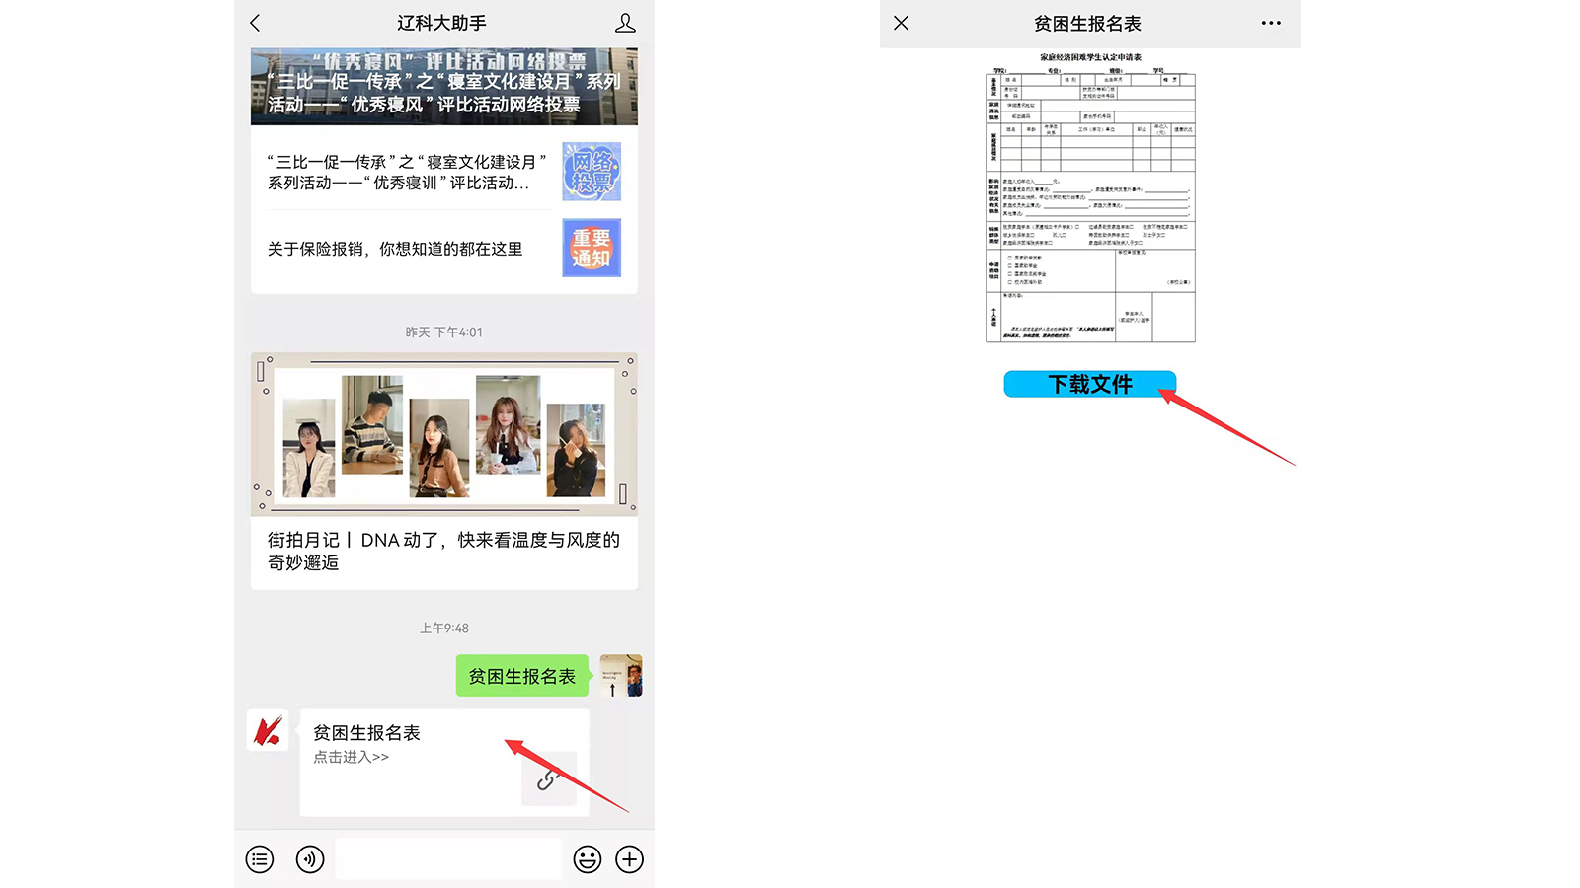Open the service menu list icon
The width and height of the screenshot is (1580, 888).
point(260,859)
